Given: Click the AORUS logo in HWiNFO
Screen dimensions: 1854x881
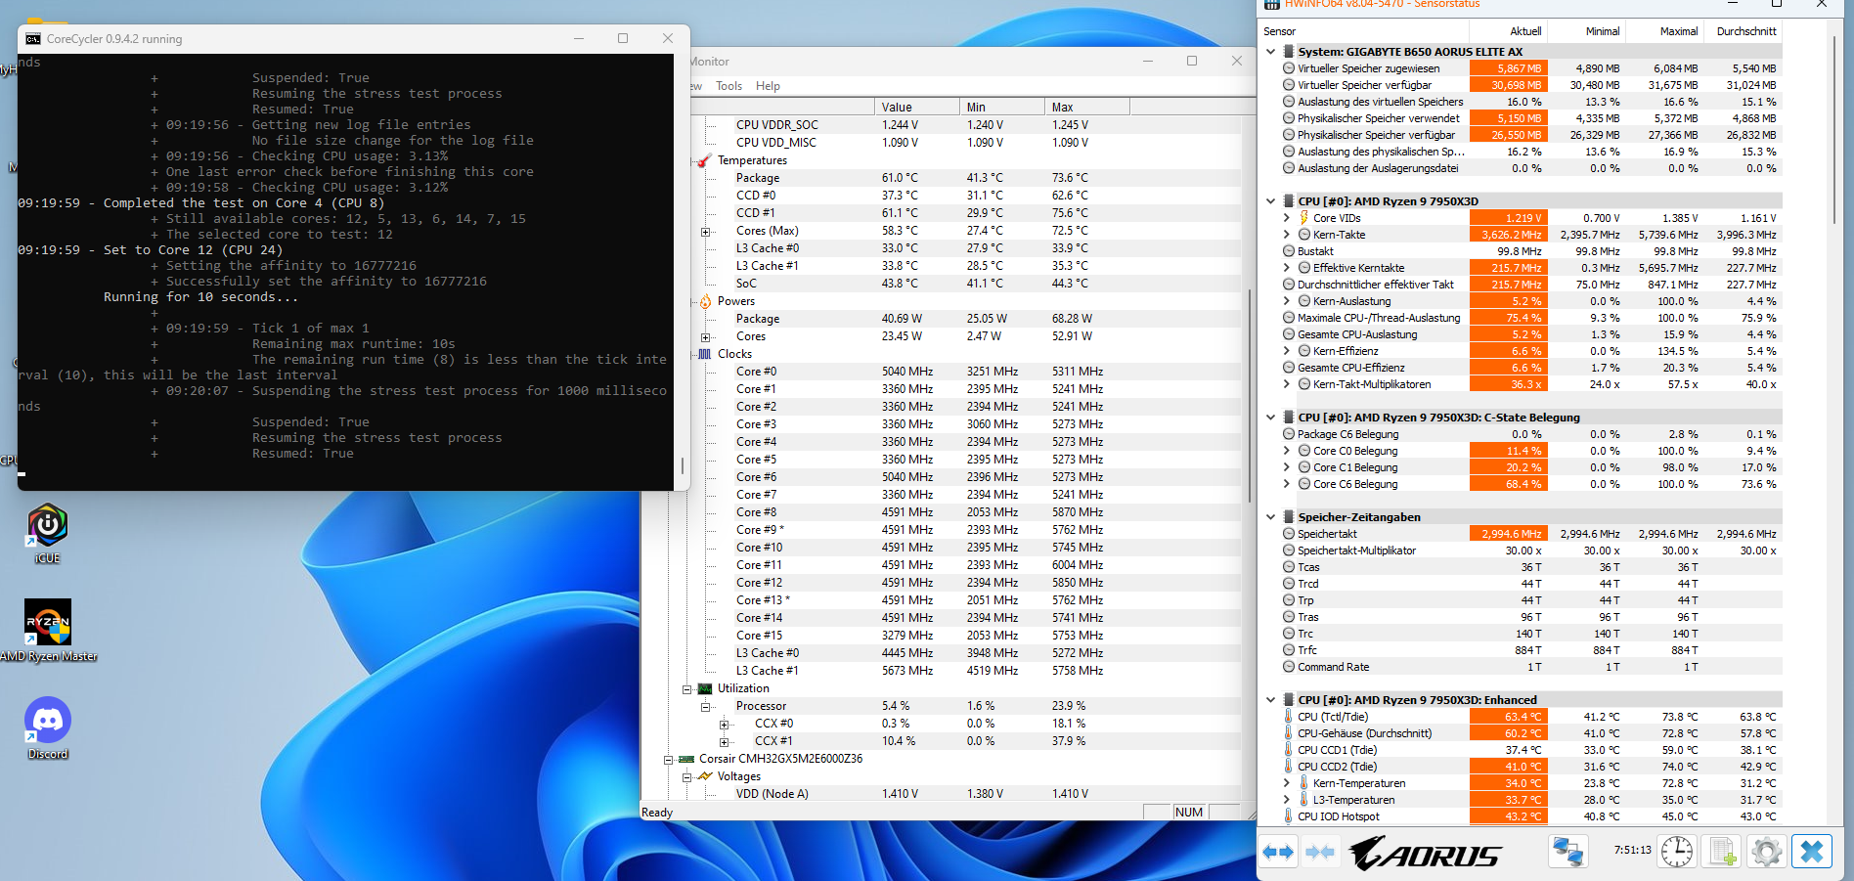Looking at the screenshot, I should (x=1425, y=853).
